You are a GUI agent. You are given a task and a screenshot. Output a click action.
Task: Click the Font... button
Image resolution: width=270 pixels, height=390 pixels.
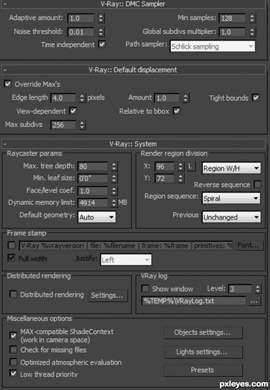coord(249,246)
